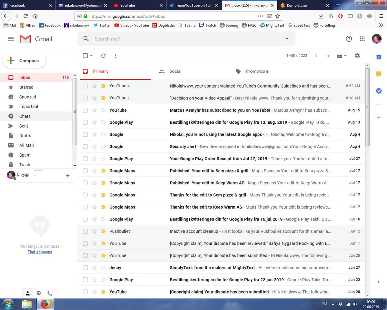Open Keep side panel icon

(x=379, y=74)
